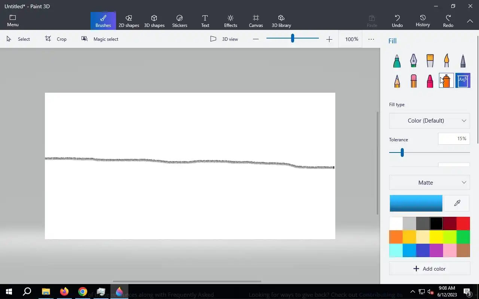479x299 pixels.
Task: Choose the indigo color swatch
Action: point(423,250)
